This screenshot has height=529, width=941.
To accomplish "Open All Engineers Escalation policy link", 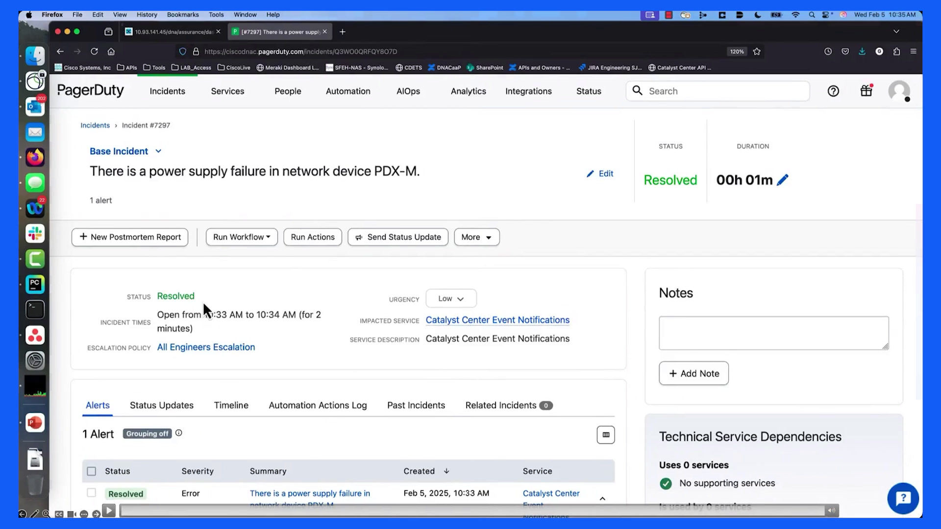I will tap(206, 347).
